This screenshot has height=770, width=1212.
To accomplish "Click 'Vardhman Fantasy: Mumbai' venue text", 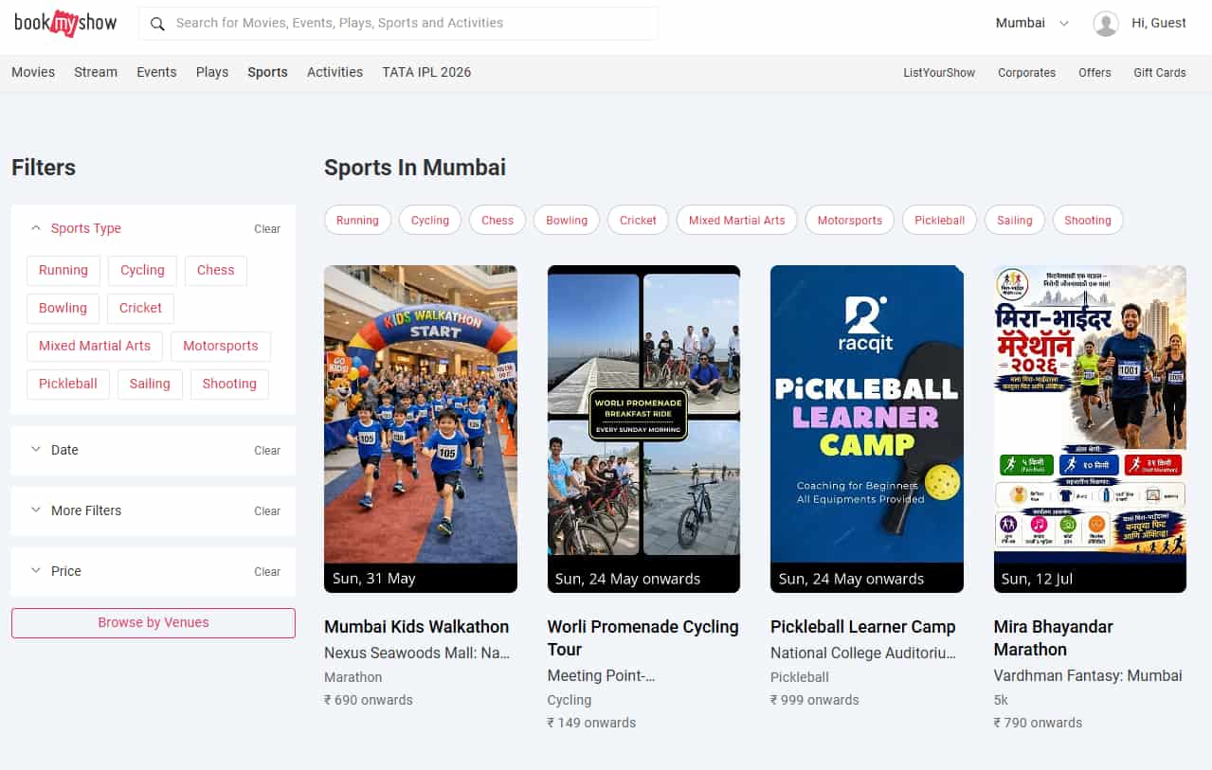I will (1088, 675).
